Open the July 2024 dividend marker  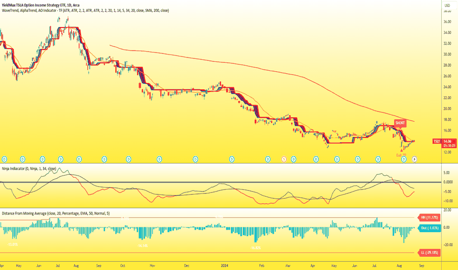tap(378, 160)
